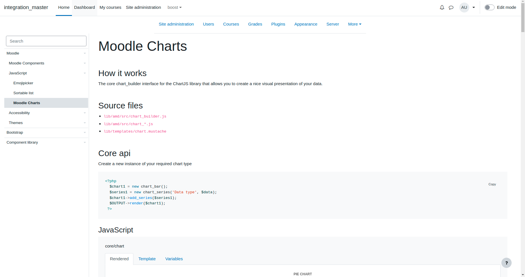525x277 pixels.
Task: Open the Themes sidebar item
Action: click(x=16, y=123)
